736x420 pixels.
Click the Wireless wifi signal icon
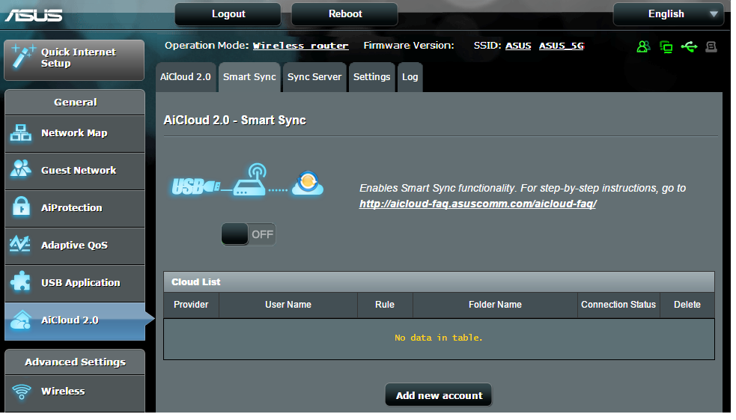(x=21, y=392)
